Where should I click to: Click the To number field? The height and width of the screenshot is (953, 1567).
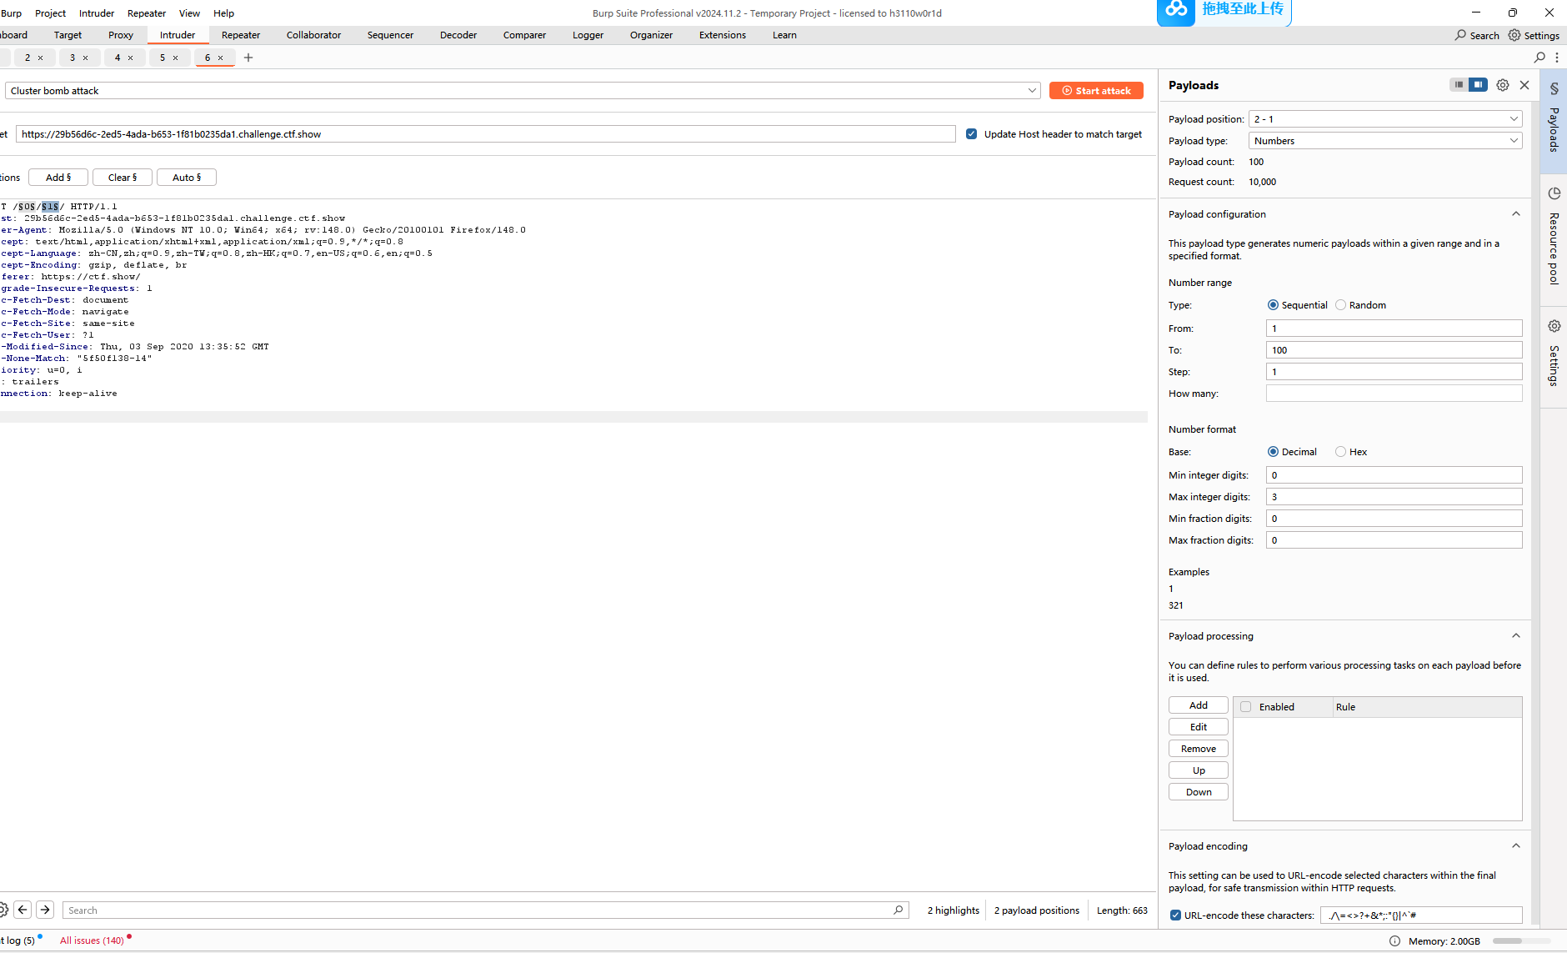pyautogui.click(x=1394, y=350)
